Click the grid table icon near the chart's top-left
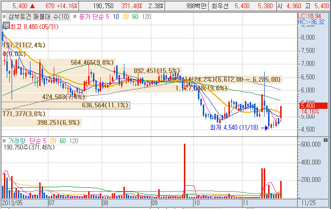Screen dimensions: 331x209 click(x=6, y=25)
